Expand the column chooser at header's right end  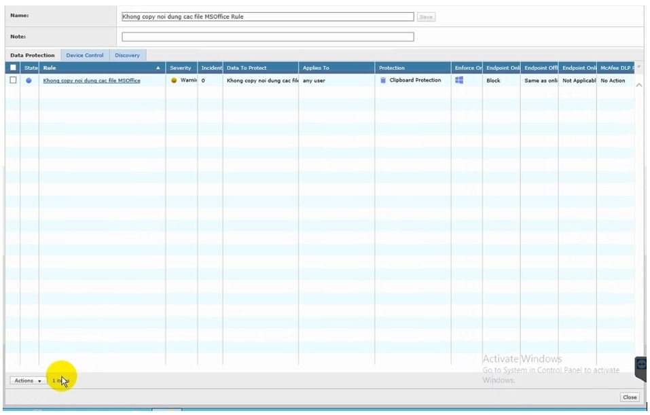[638, 67]
